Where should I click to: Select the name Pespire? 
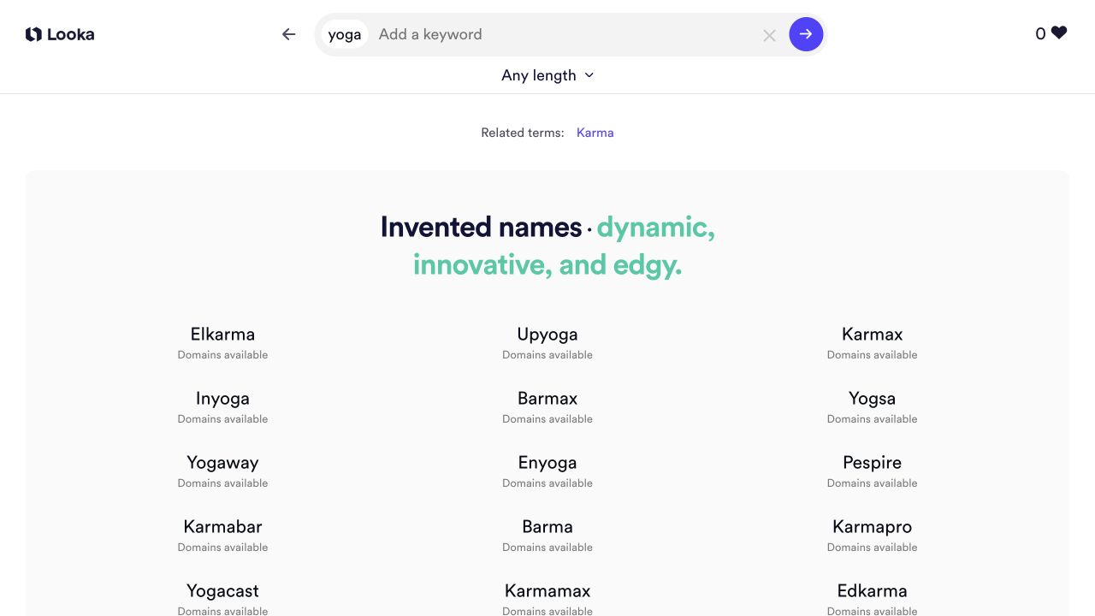pyautogui.click(x=873, y=463)
